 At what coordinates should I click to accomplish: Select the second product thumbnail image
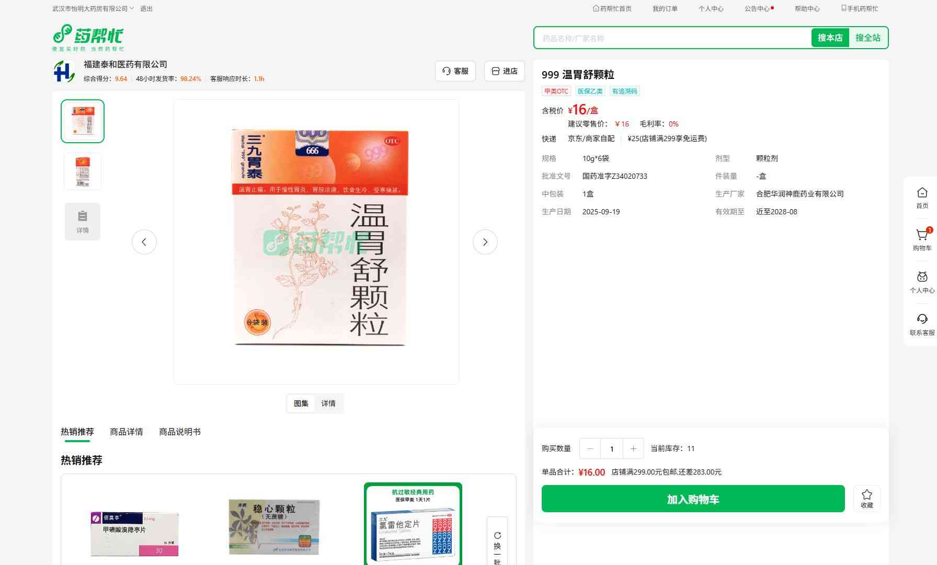pyautogui.click(x=83, y=171)
